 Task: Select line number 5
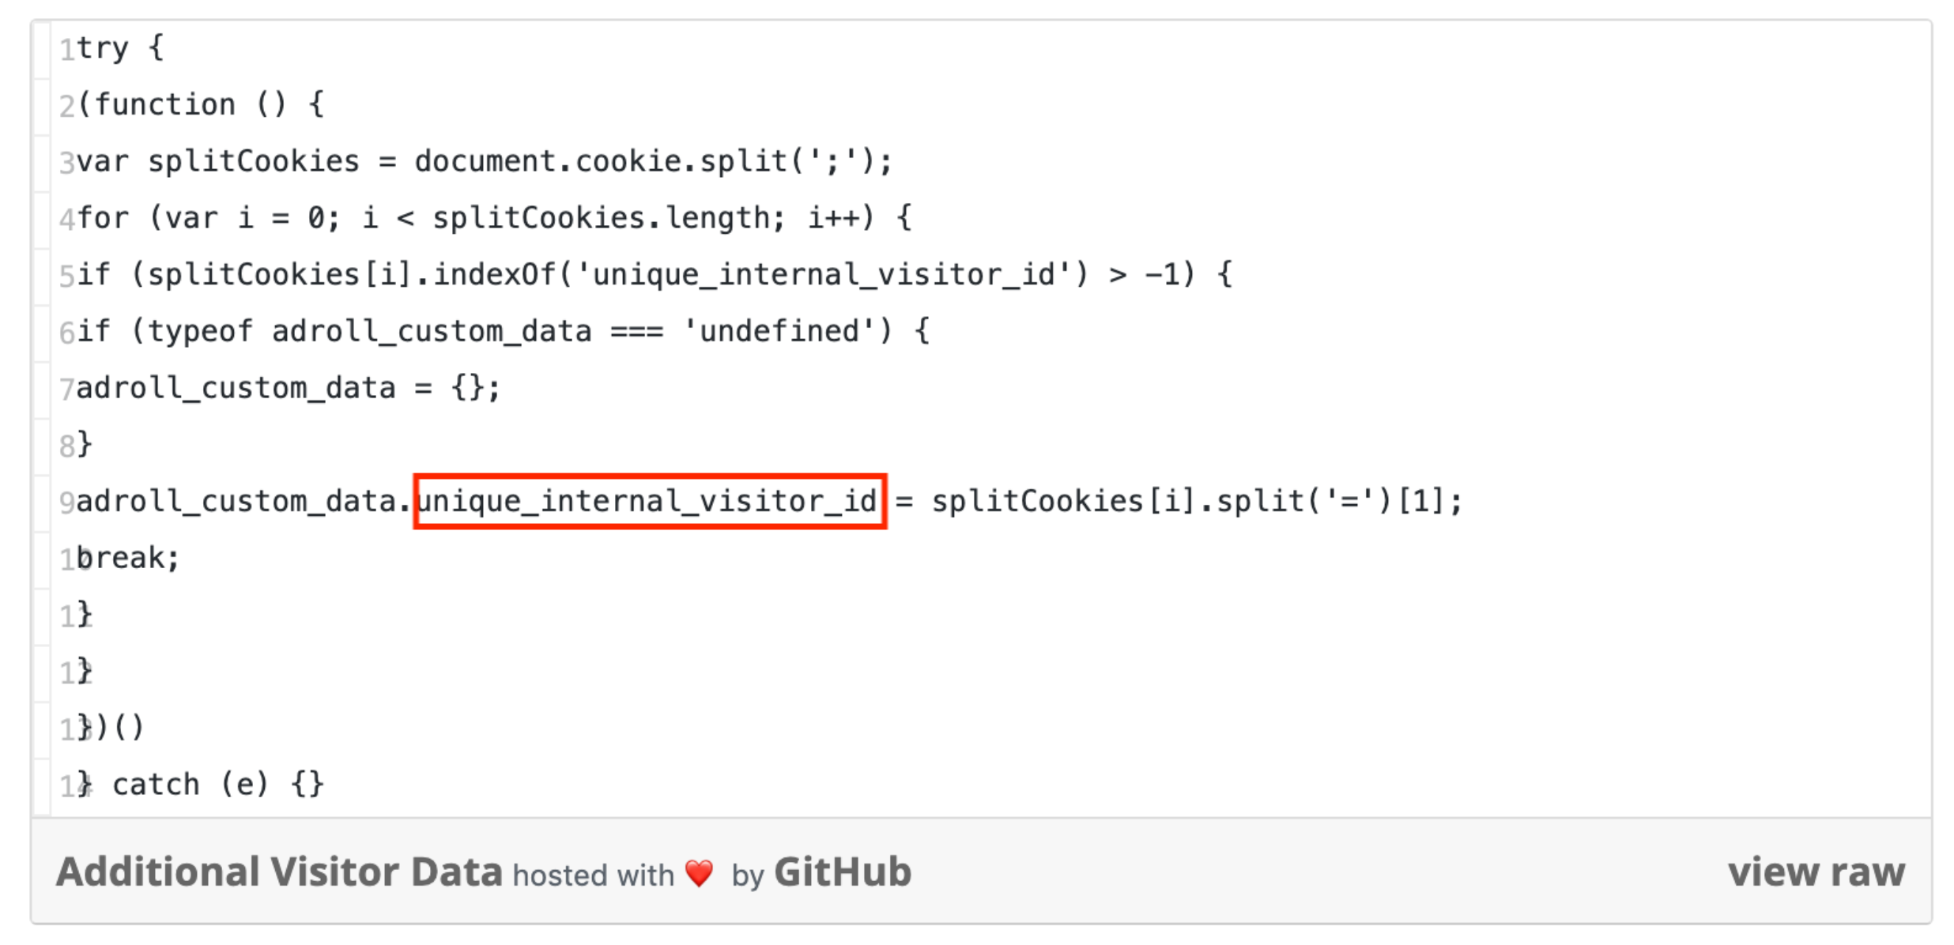[x=66, y=276]
